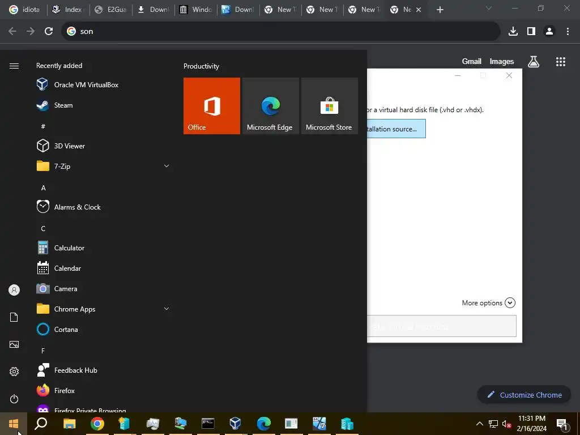The height and width of the screenshot is (435, 580).
Task: Click the taskbar clock and date
Action: pos(531,424)
